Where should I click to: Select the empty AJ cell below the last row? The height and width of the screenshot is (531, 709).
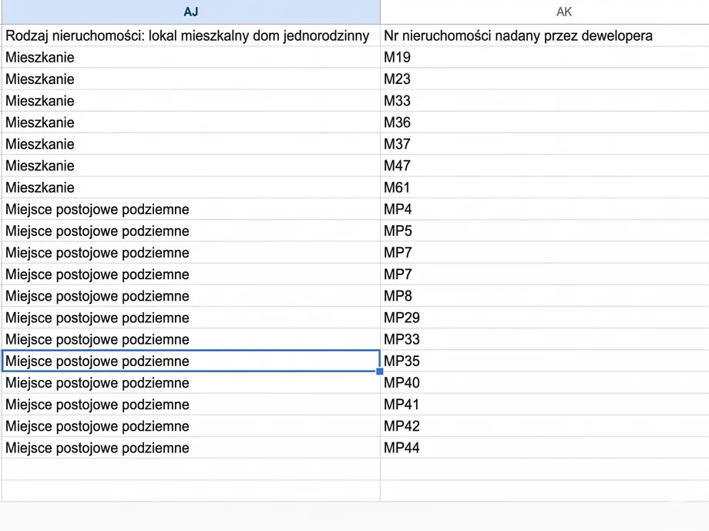[190, 469]
